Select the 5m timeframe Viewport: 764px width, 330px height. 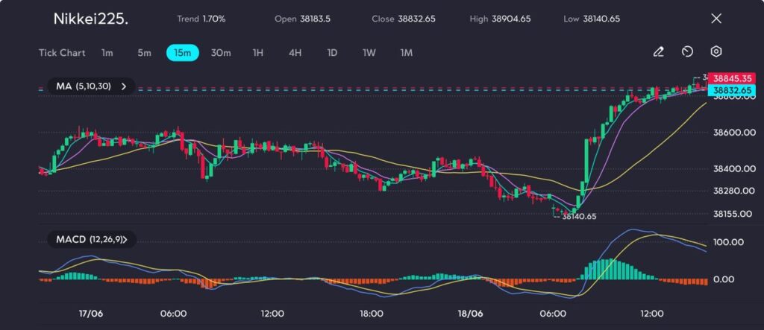[144, 53]
